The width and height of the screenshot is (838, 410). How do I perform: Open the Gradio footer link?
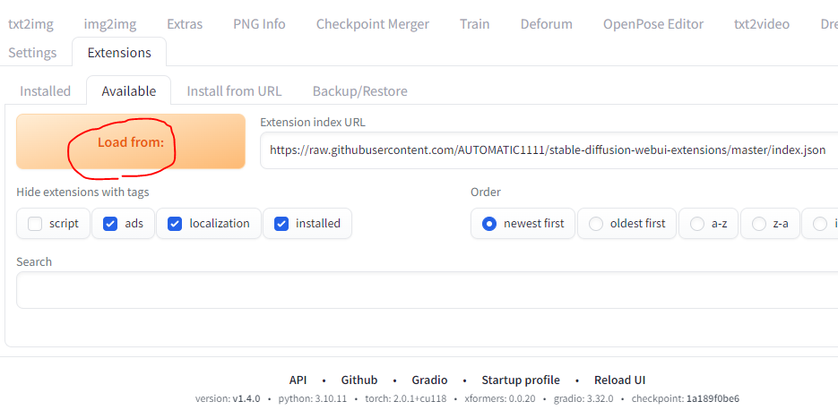[429, 380]
